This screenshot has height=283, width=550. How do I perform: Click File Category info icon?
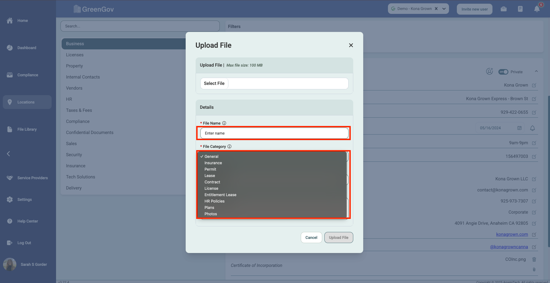229,146
